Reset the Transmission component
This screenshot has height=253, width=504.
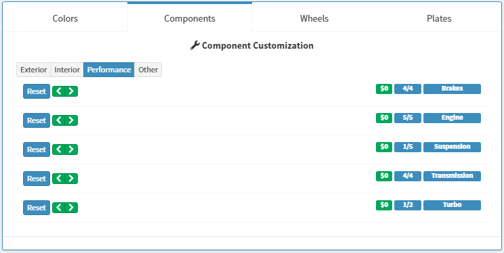(37, 179)
